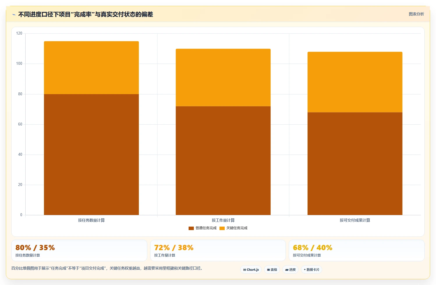Click the x-axis label 按可交付成果计算
The image size is (436, 285).
355,221
